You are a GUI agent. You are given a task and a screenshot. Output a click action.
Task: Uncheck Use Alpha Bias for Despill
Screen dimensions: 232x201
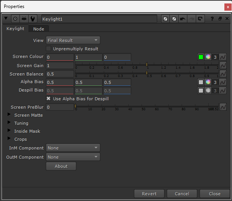point(48,98)
